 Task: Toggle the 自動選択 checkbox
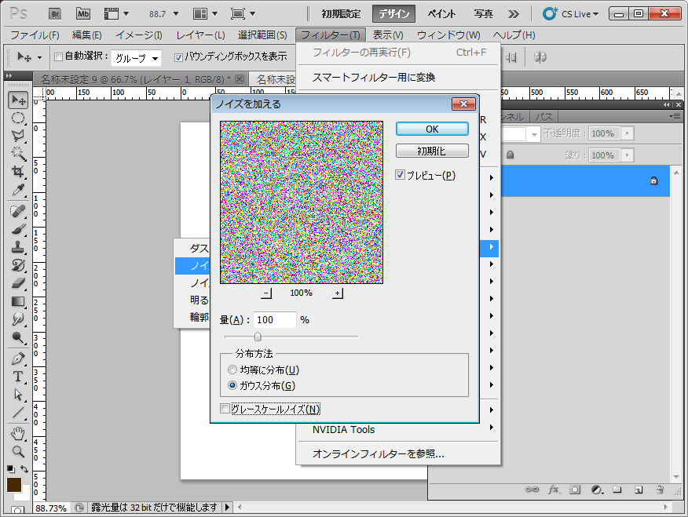(58, 57)
